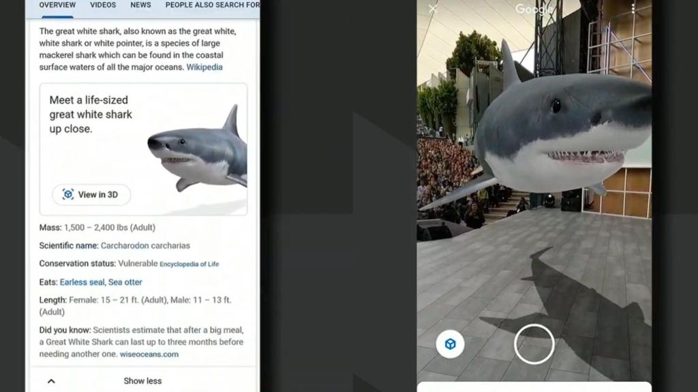Select the News tab
Viewport: 698px width, 392px height.
point(140,5)
